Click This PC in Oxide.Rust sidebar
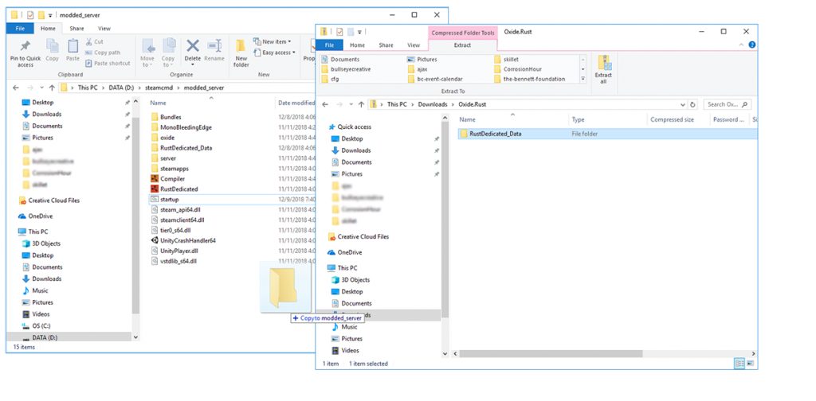The height and width of the screenshot is (401, 816). click(x=342, y=268)
